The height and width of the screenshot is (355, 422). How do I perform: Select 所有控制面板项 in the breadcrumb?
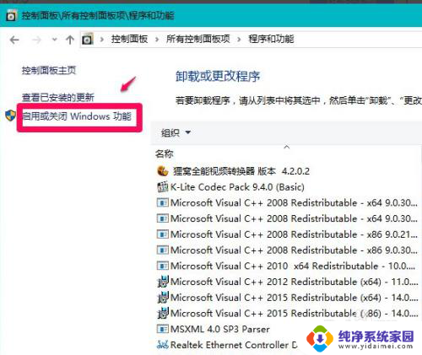[x=198, y=39]
